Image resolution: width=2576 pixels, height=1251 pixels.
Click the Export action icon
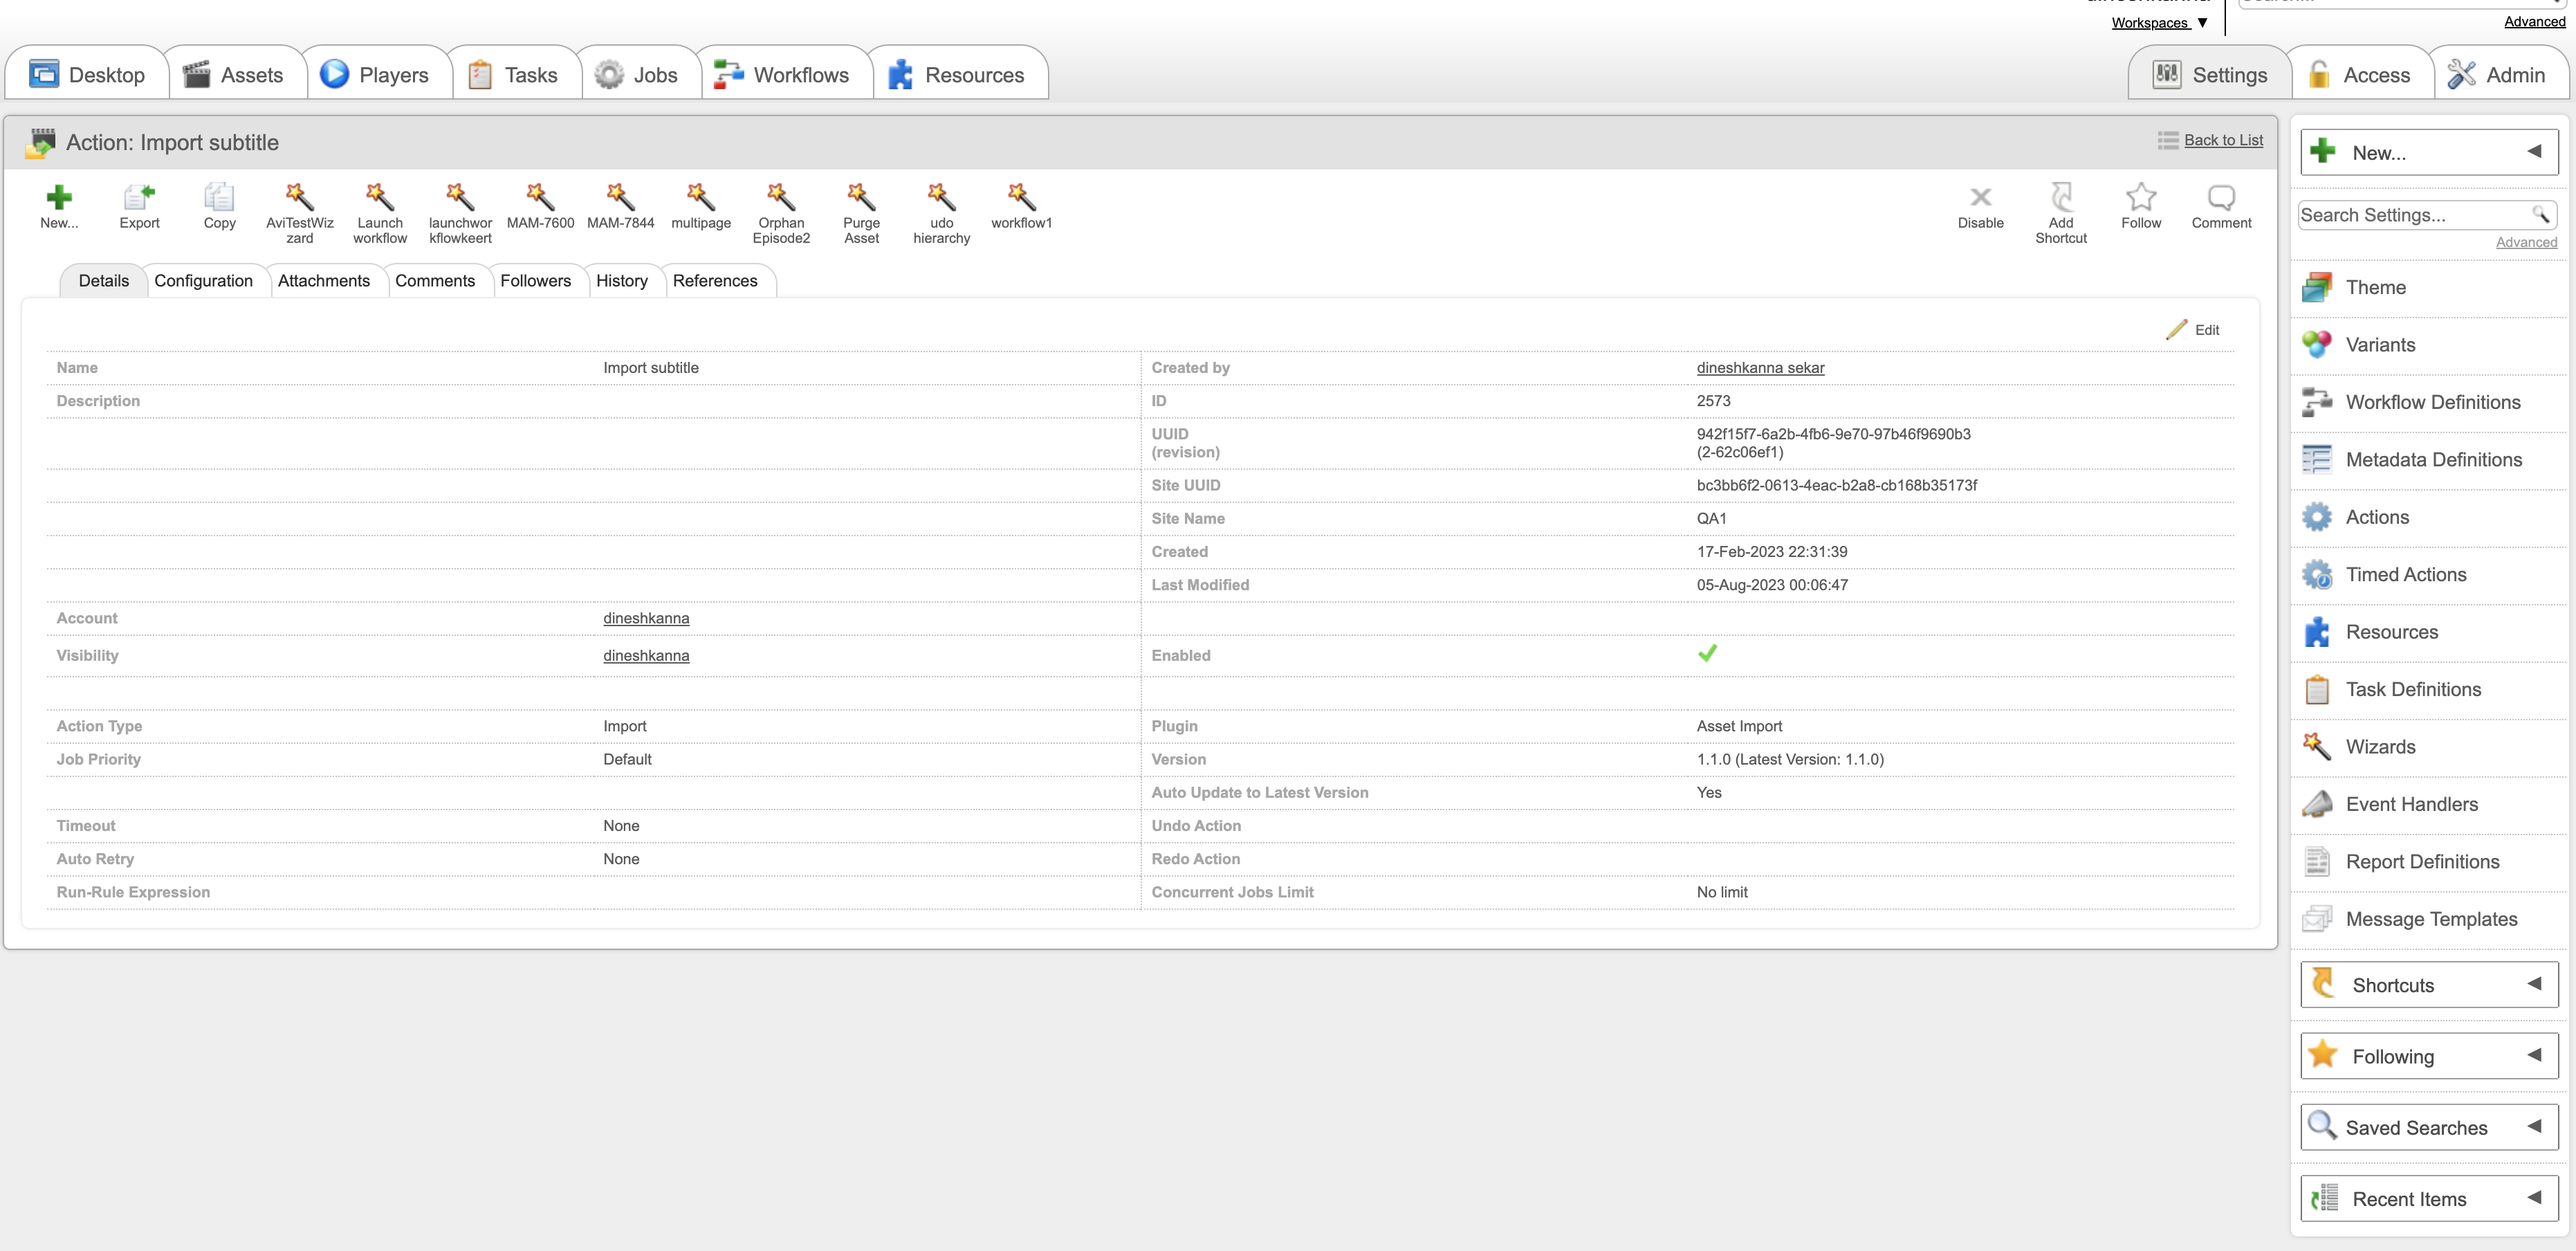139,197
